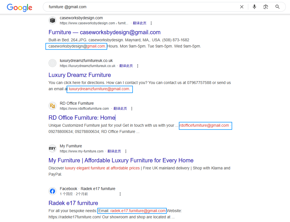Screen dimensions: 290x222
Task: Click the RD Office Furniture site name
Action: click(x=77, y=103)
